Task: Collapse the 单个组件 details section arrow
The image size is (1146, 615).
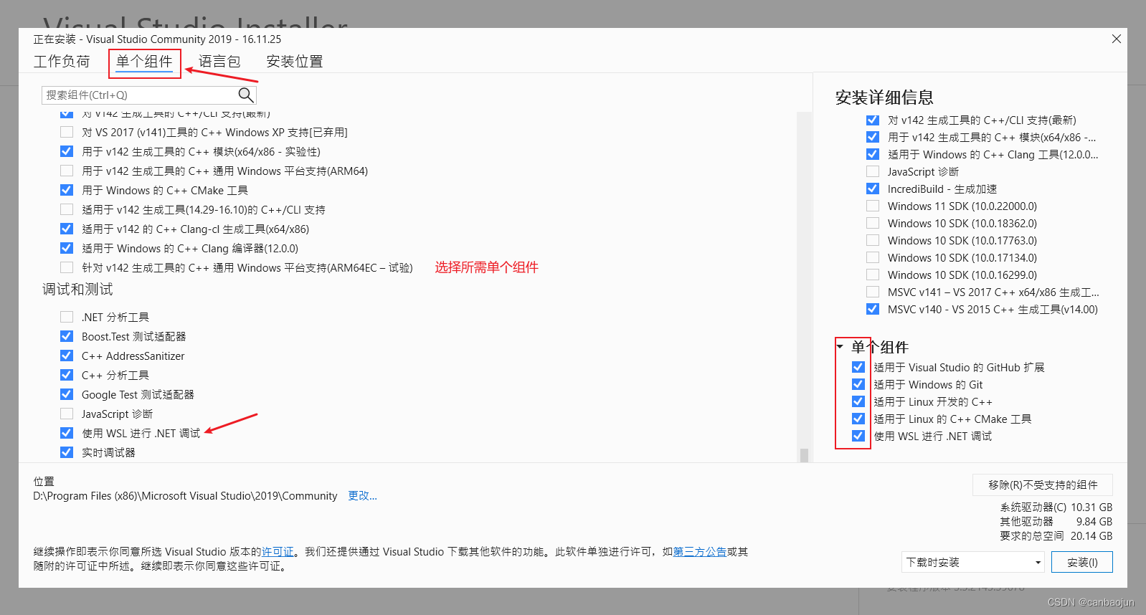Action: (x=840, y=347)
